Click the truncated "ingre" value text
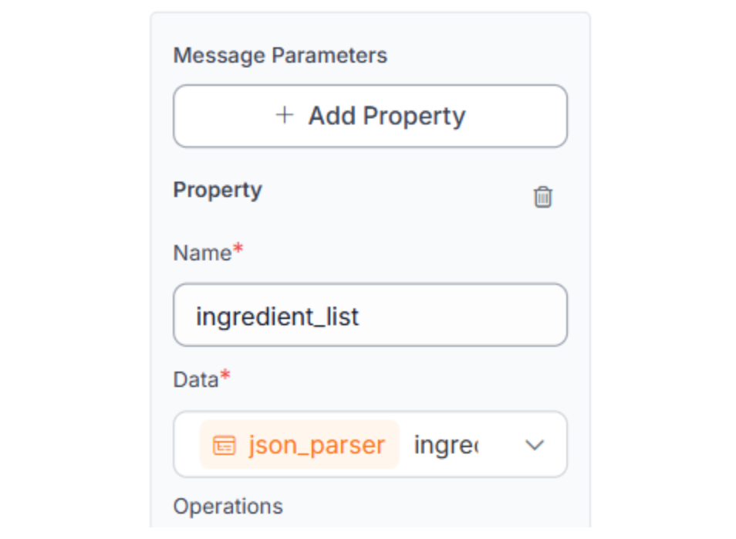The height and width of the screenshot is (539, 736). 446,446
